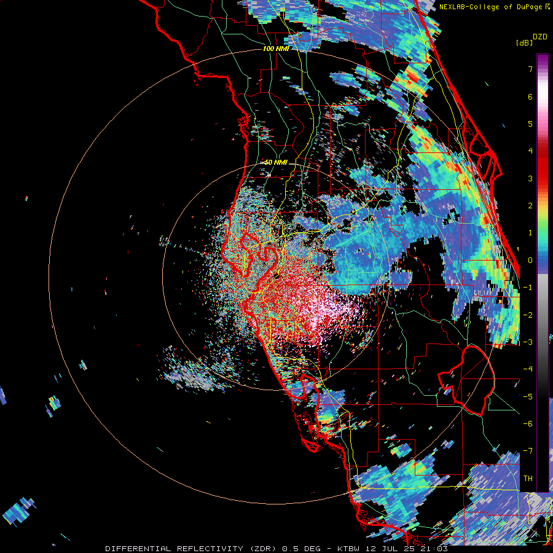553x553 pixels.
Task: Click the -7 value on color scale
Action: click(528, 451)
